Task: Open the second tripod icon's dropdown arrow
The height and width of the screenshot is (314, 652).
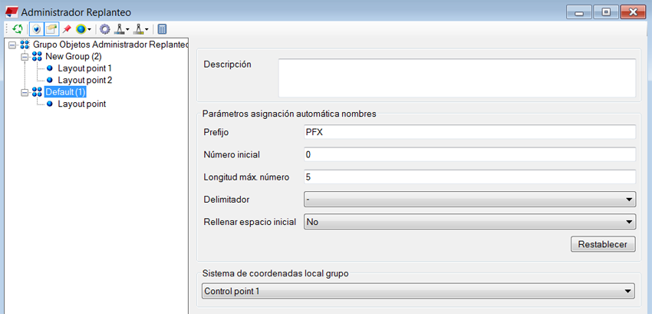Action: pos(147,30)
